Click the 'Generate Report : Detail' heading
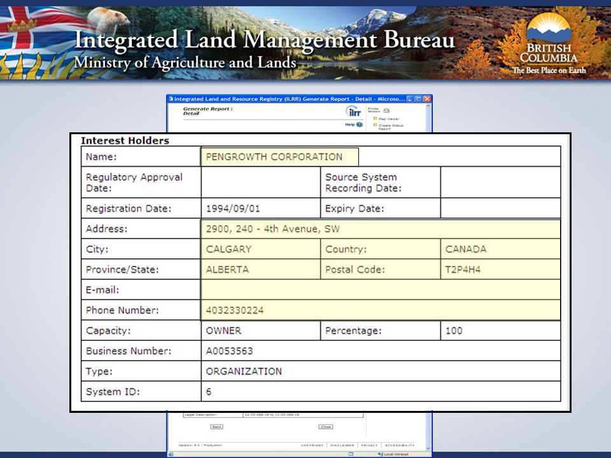611x458 pixels. [207, 111]
